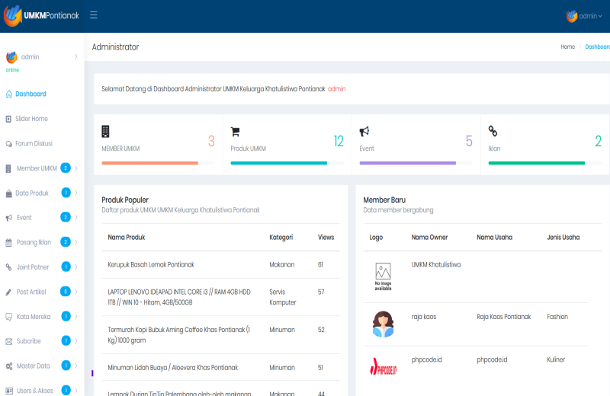
Task: Click the Member UMKM count 3
Action: coord(211,141)
